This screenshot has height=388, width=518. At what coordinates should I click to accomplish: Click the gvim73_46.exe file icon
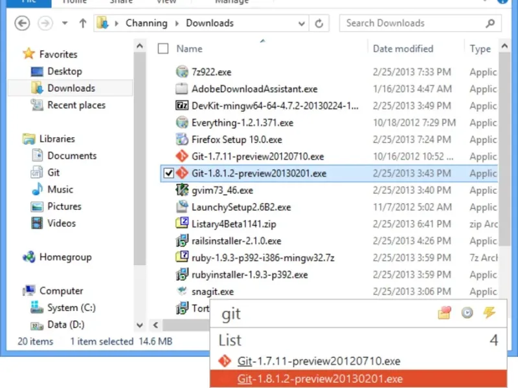point(182,189)
